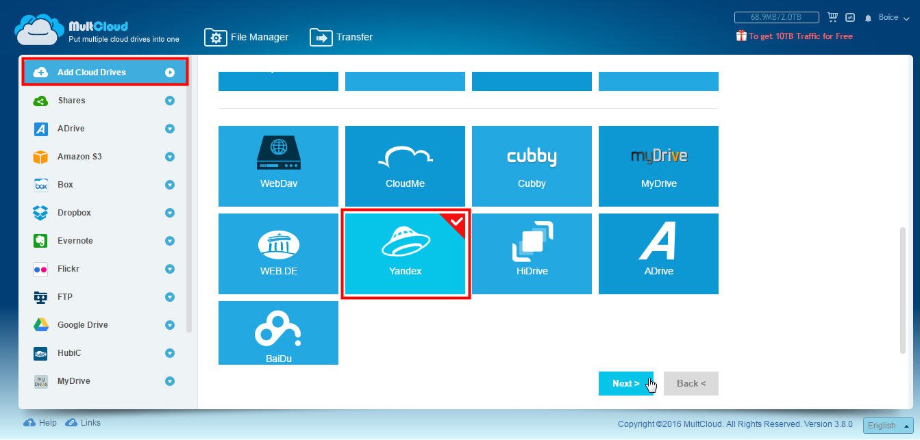The image size is (920, 440).
Task: Expand the FTP dropdown arrow
Action: 170,297
